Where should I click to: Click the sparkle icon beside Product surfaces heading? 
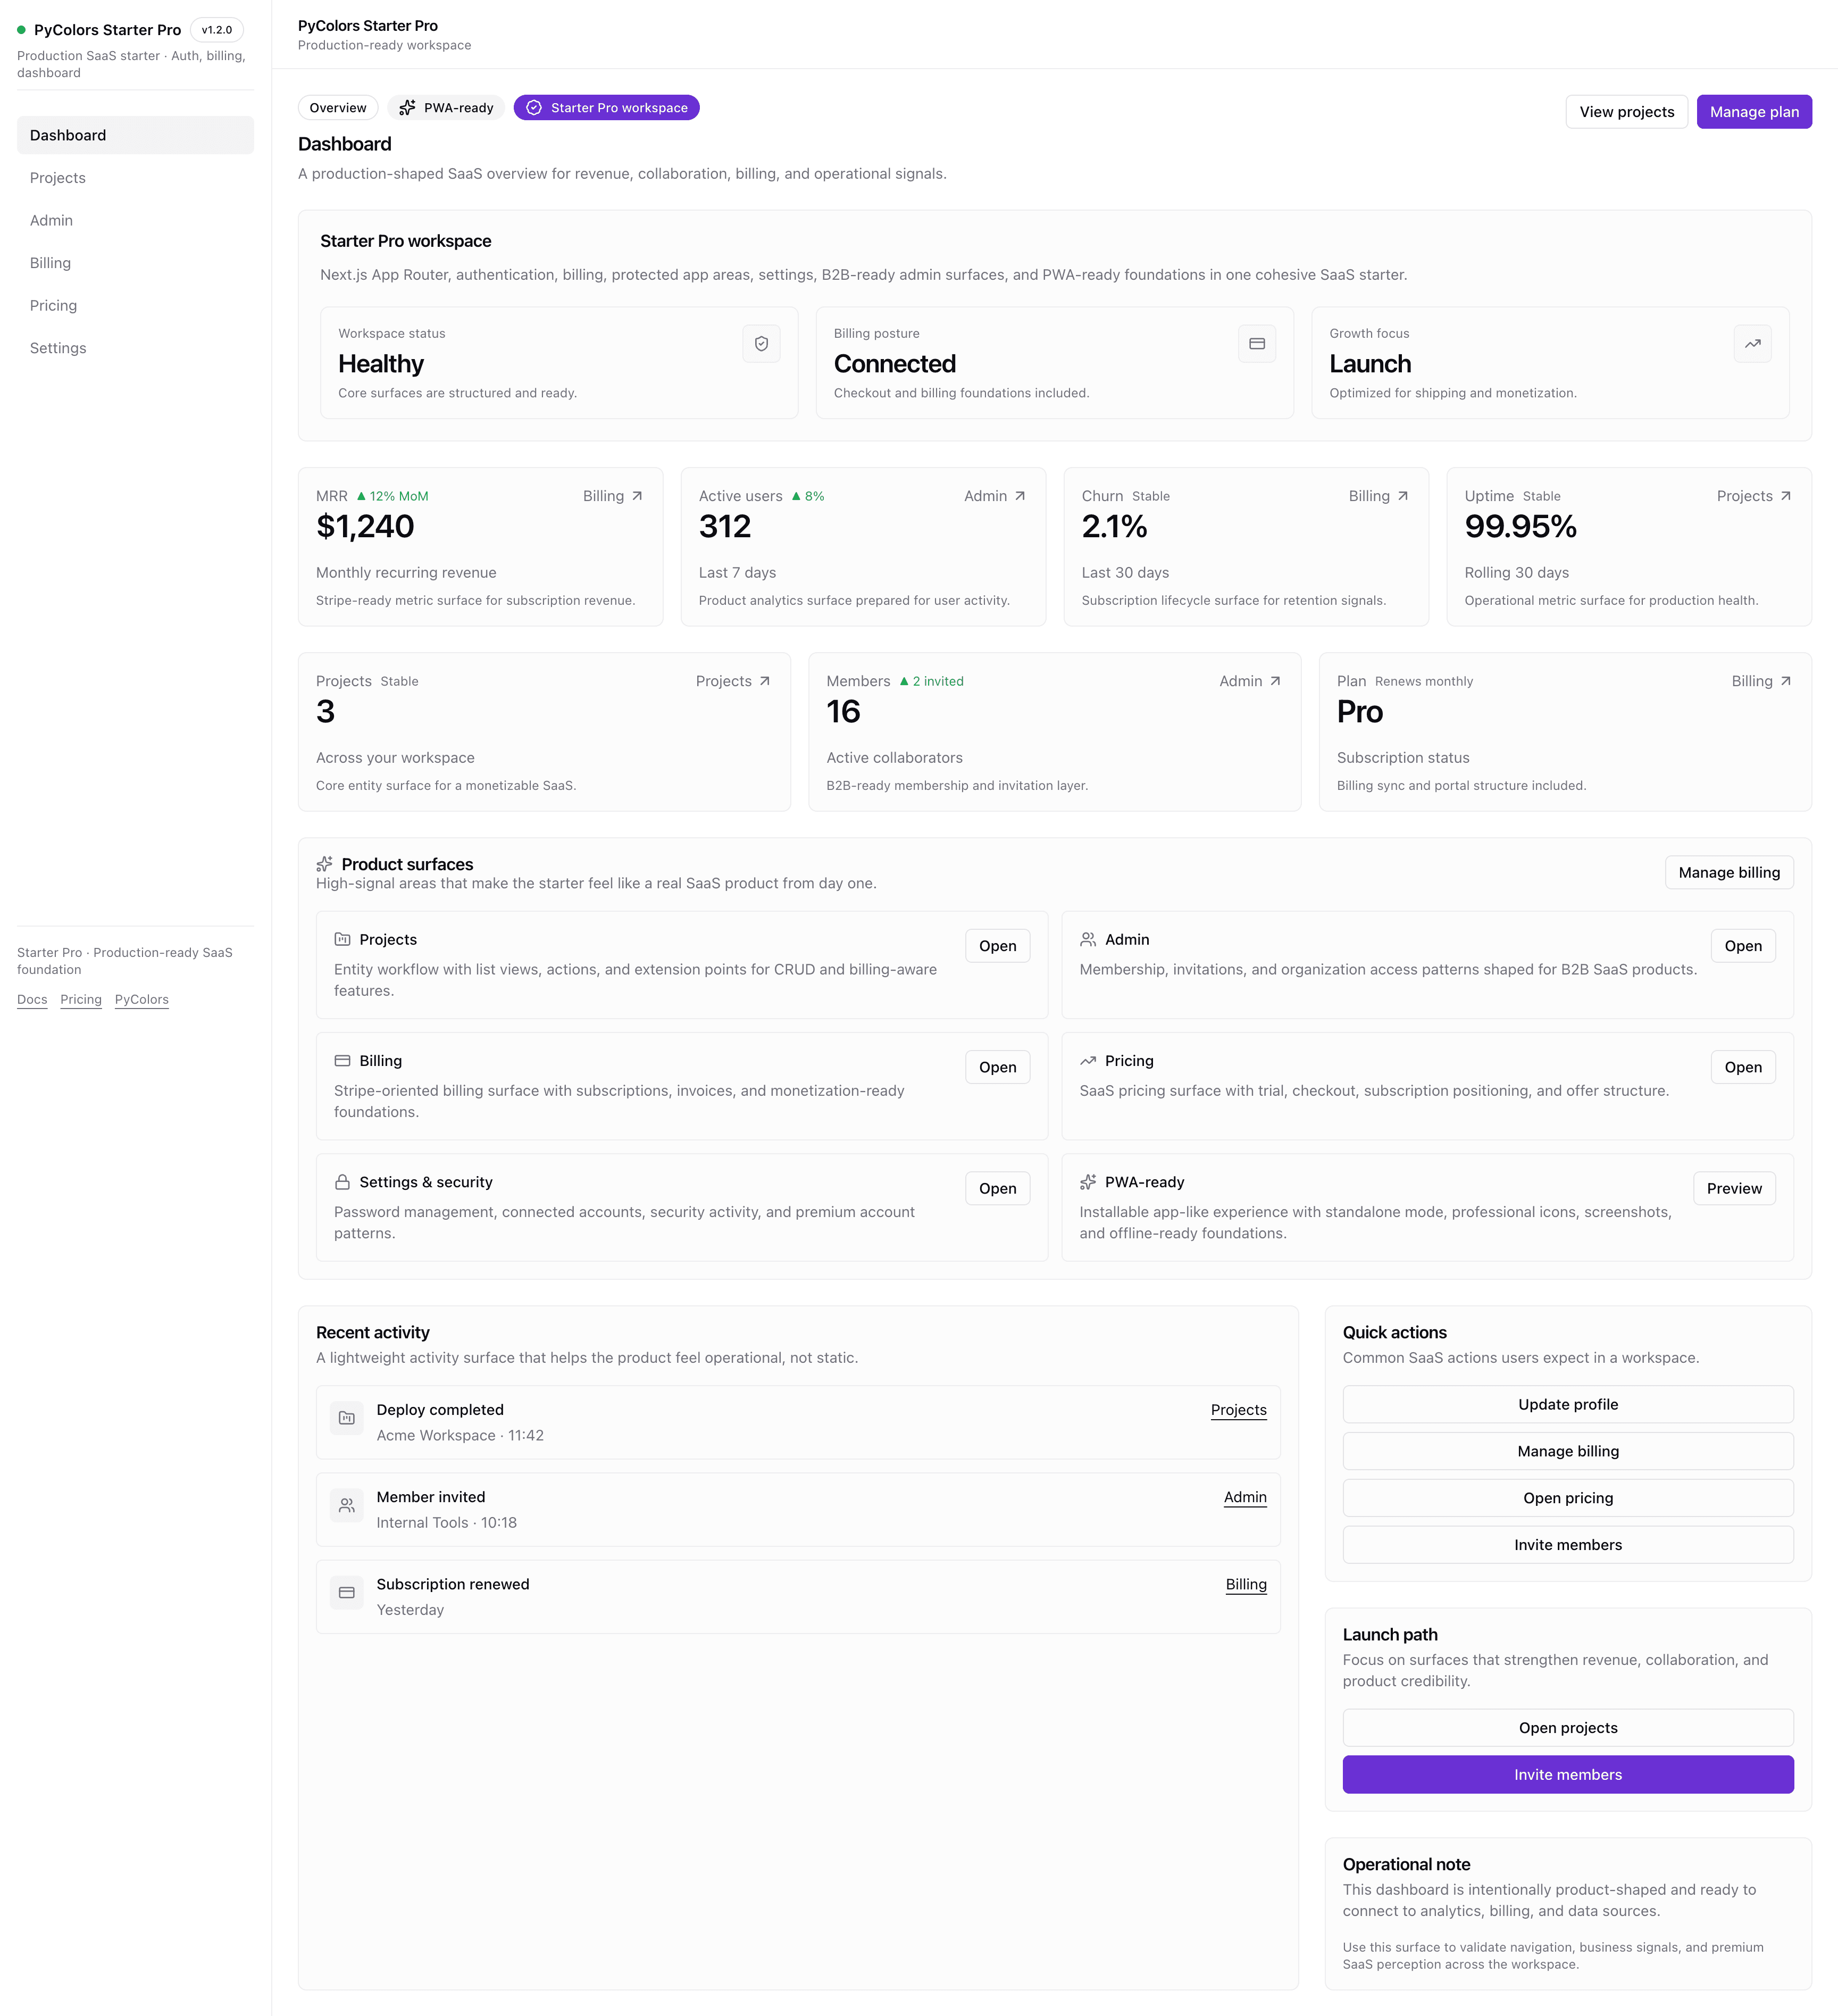point(324,864)
